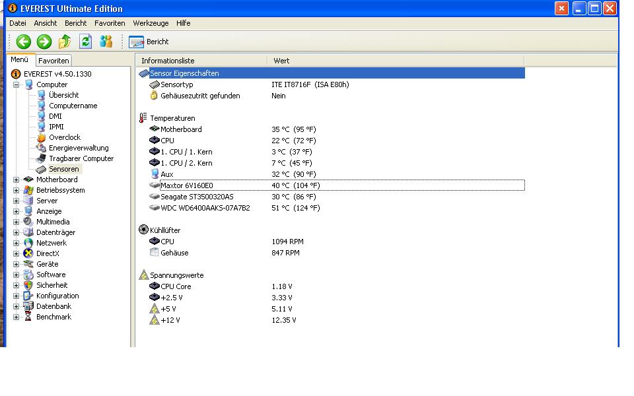The image size is (634, 396).
Task: Click the users toolbar icon with two figures
Action: [x=106, y=41]
